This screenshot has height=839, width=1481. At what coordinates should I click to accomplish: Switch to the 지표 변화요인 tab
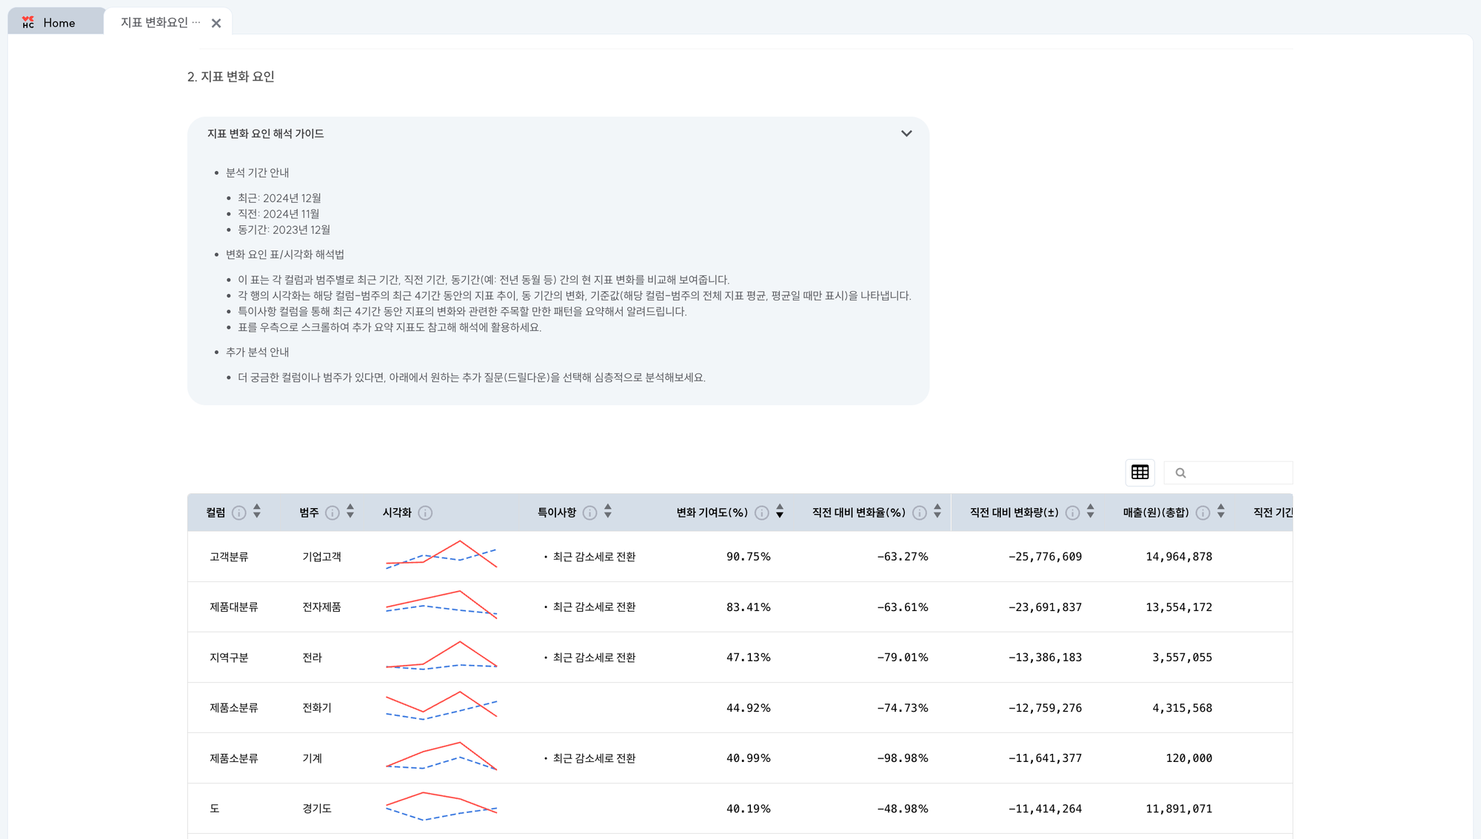pyautogui.click(x=160, y=23)
